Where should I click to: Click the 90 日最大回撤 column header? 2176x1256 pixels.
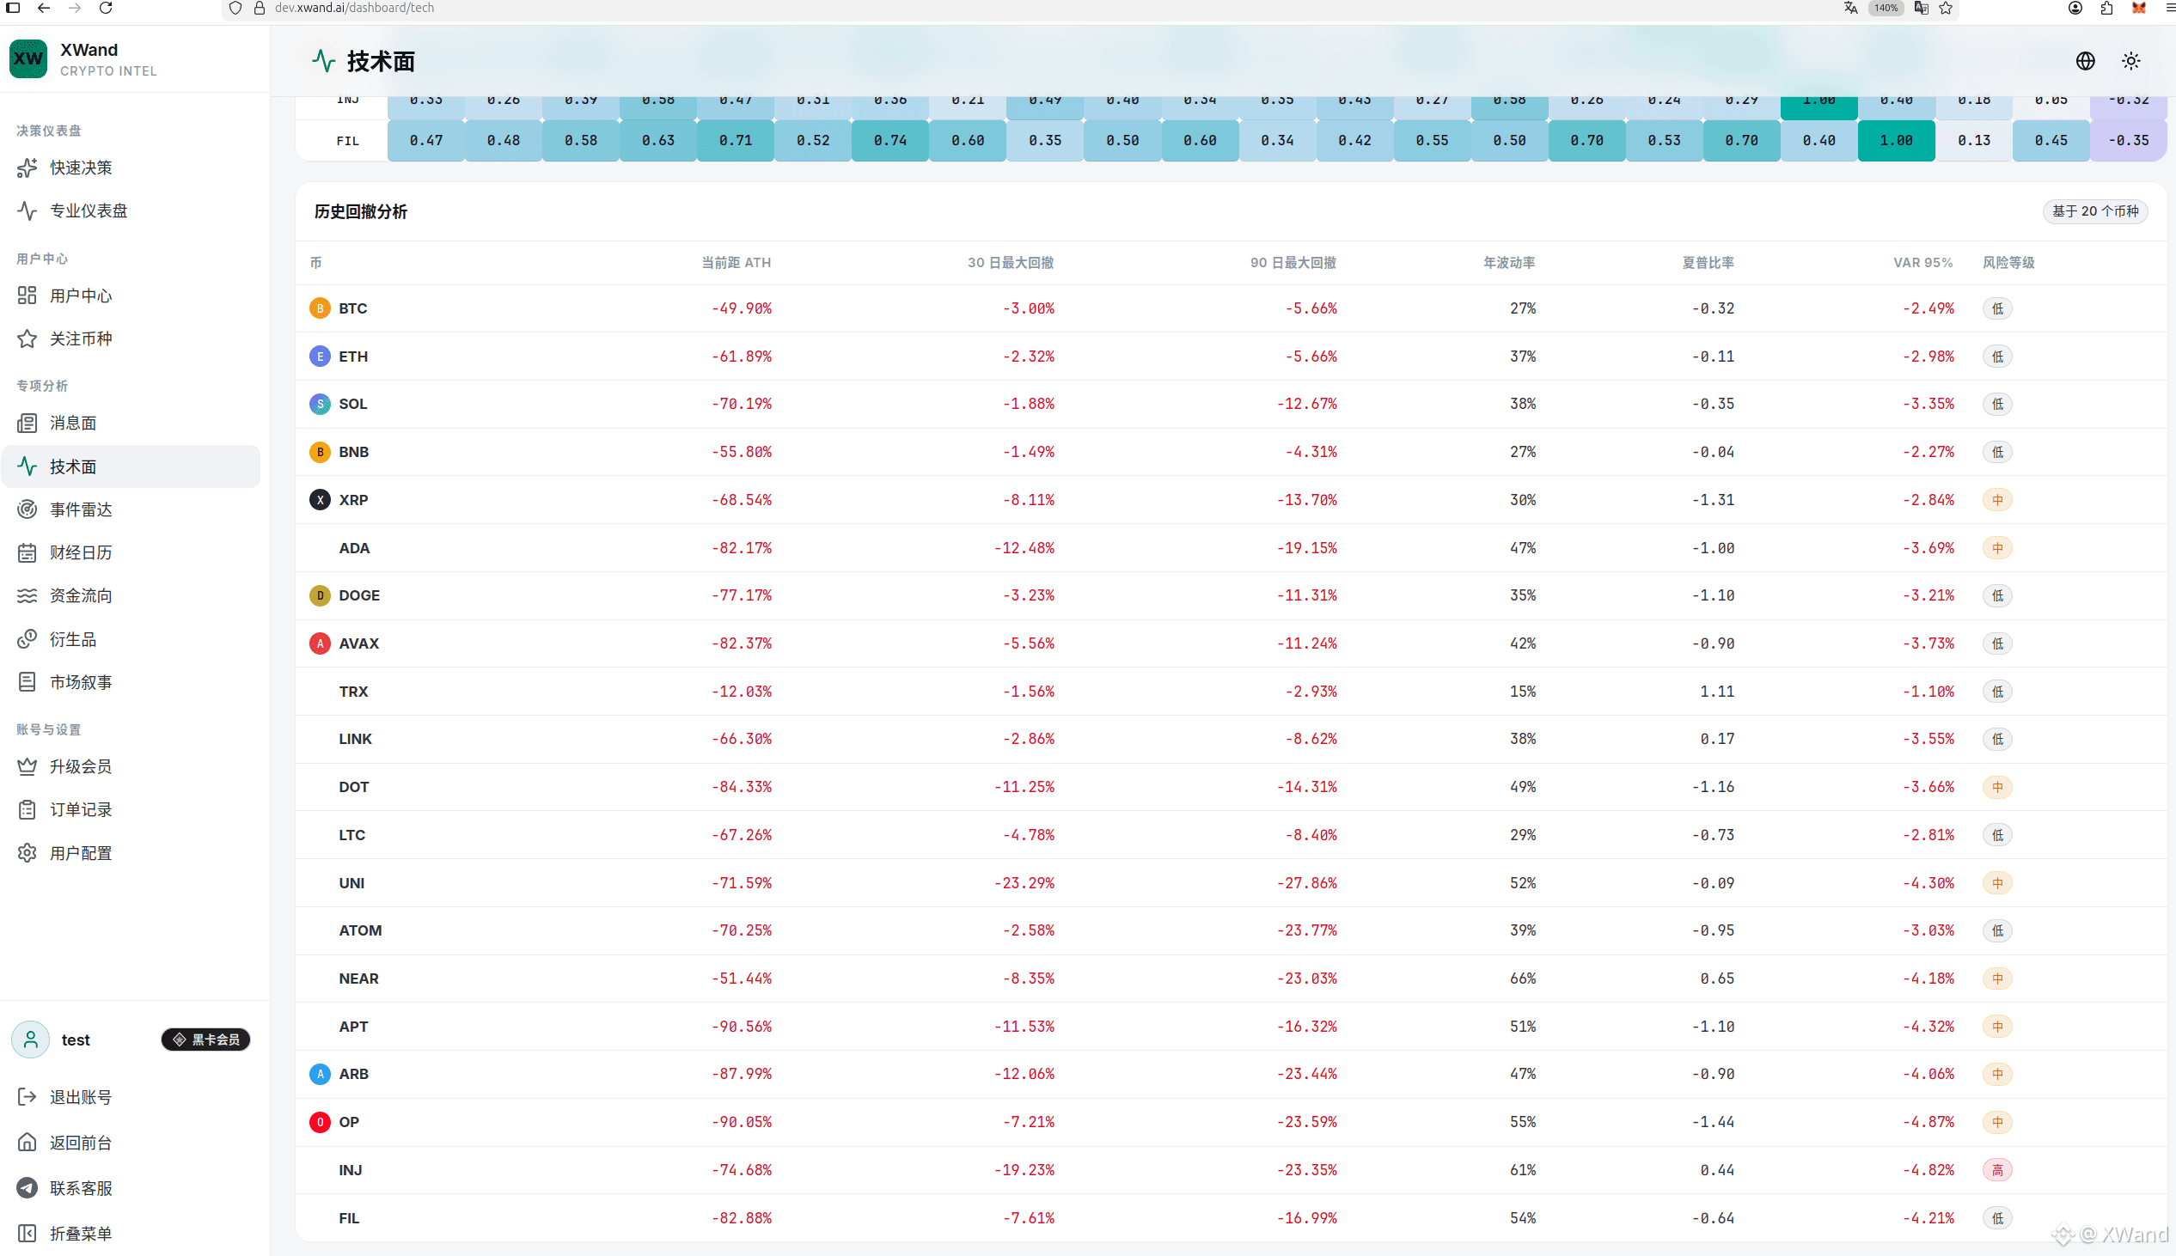click(1293, 262)
